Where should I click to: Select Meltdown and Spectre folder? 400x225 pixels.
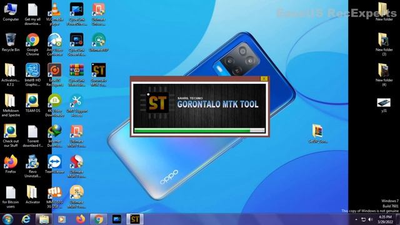[x=11, y=105]
